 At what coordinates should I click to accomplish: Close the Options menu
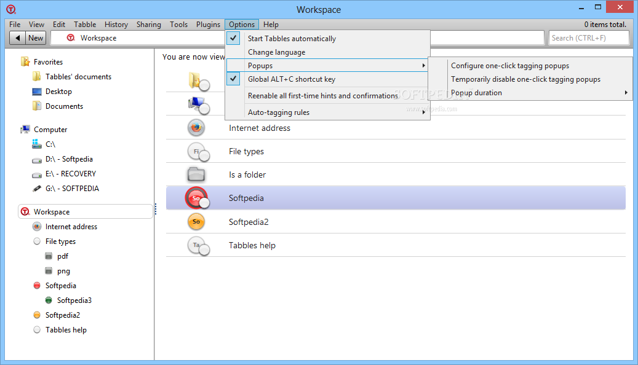(242, 25)
